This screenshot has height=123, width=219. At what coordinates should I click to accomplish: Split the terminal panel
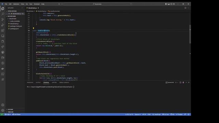pos(180,82)
